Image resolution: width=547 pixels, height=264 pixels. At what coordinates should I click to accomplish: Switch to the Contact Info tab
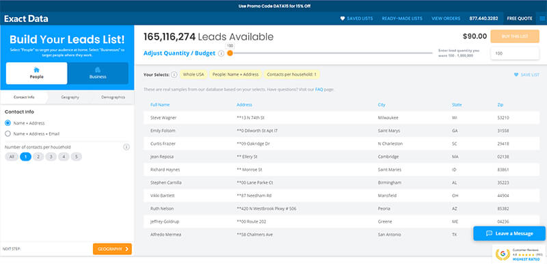point(24,97)
